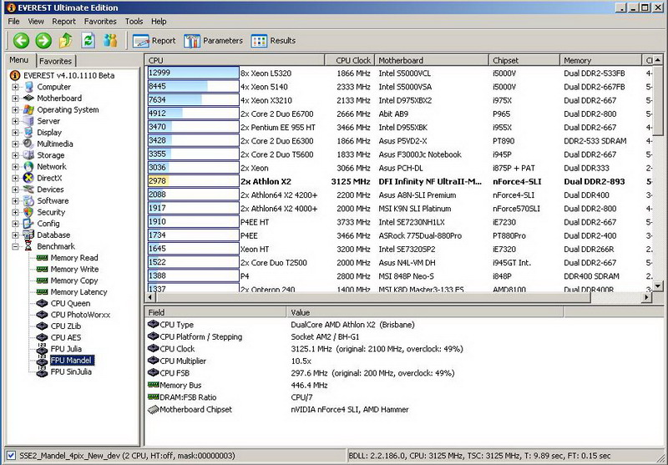This screenshot has height=465, width=668.
Task: Select CPU Queen benchmark in tree
Action: pos(70,304)
